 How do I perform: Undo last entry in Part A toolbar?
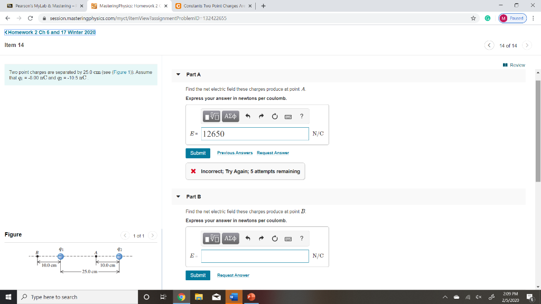248,117
